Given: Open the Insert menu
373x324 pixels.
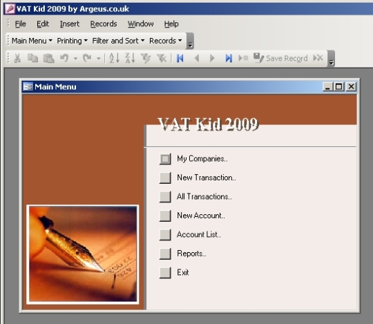Looking at the screenshot, I should pos(70,23).
